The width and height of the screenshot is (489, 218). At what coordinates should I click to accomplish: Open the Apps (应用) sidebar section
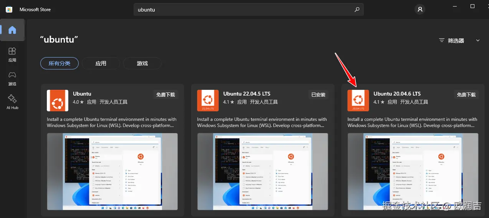[12, 54]
